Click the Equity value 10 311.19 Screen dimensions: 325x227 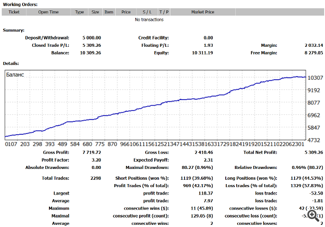202,53
